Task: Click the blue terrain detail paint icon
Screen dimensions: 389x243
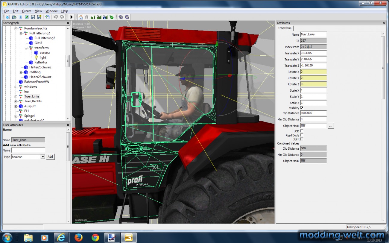Action: tap(105, 17)
